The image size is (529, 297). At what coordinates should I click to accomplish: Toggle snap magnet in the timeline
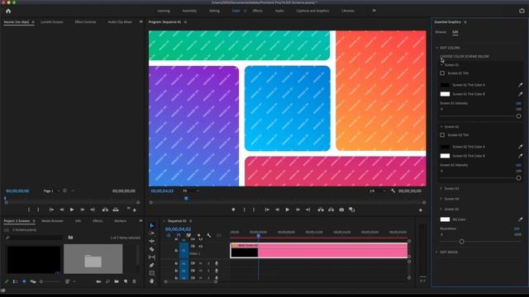tap(179, 235)
